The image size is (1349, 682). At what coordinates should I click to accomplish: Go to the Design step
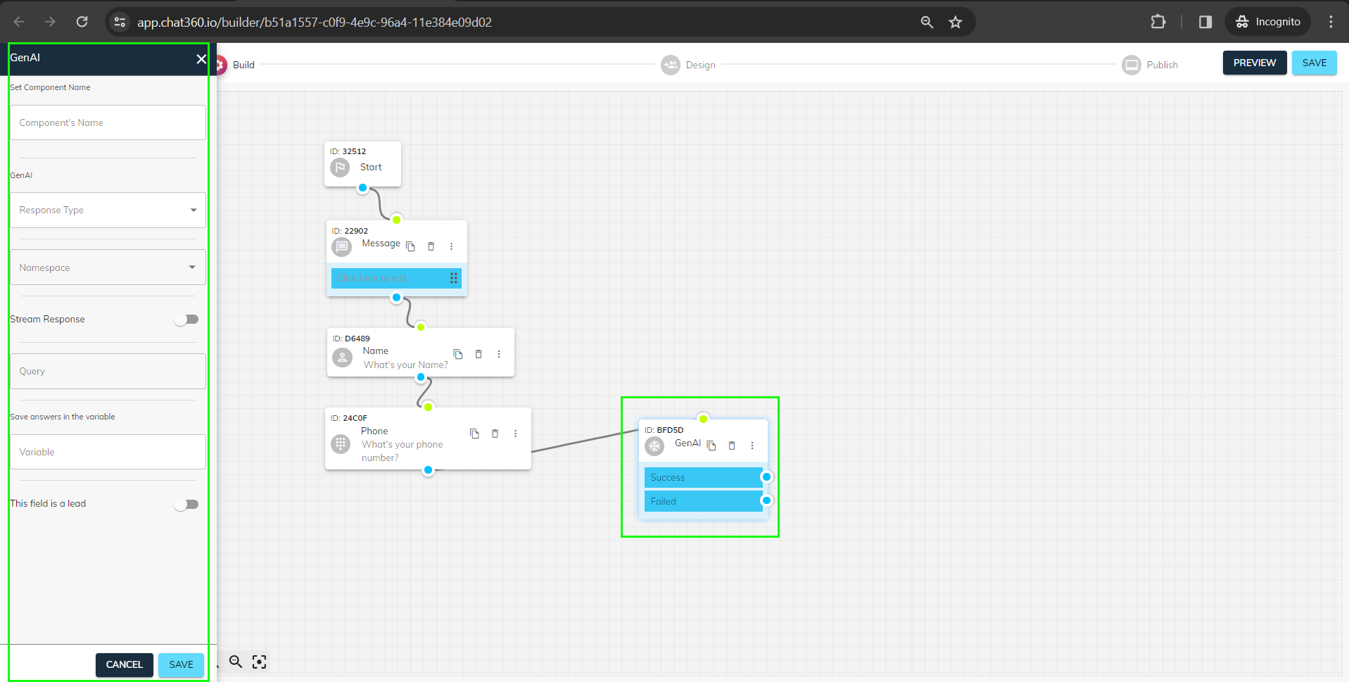689,65
